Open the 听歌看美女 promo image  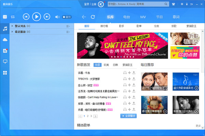click(x=185, y=39)
